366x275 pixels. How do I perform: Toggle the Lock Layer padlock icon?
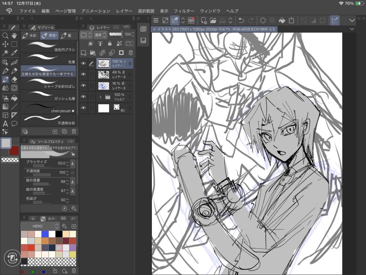(110, 44)
